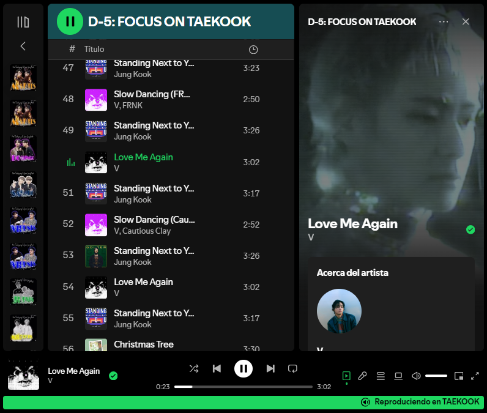Viewport: 487px width, 413px height.
Task: Click the currently playing Love Me Again row
Action: [171, 162]
